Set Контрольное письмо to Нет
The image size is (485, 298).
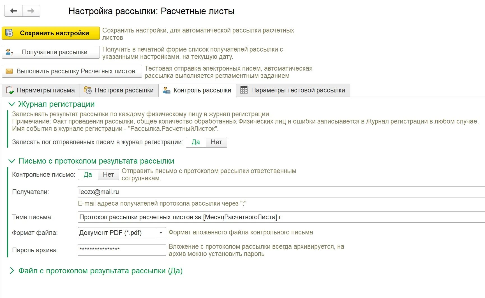pyautogui.click(x=108, y=174)
